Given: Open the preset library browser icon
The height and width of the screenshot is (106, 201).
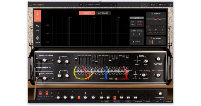Looking at the screenshot, I should click(81, 5).
